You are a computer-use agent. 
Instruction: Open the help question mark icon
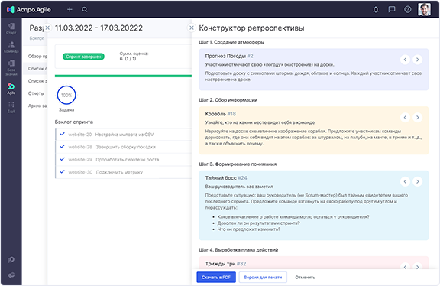(408, 9)
